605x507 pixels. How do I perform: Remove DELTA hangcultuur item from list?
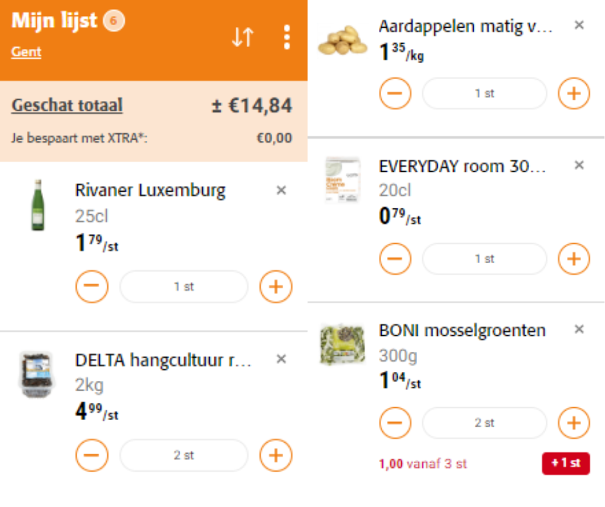pyautogui.click(x=281, y=359)
